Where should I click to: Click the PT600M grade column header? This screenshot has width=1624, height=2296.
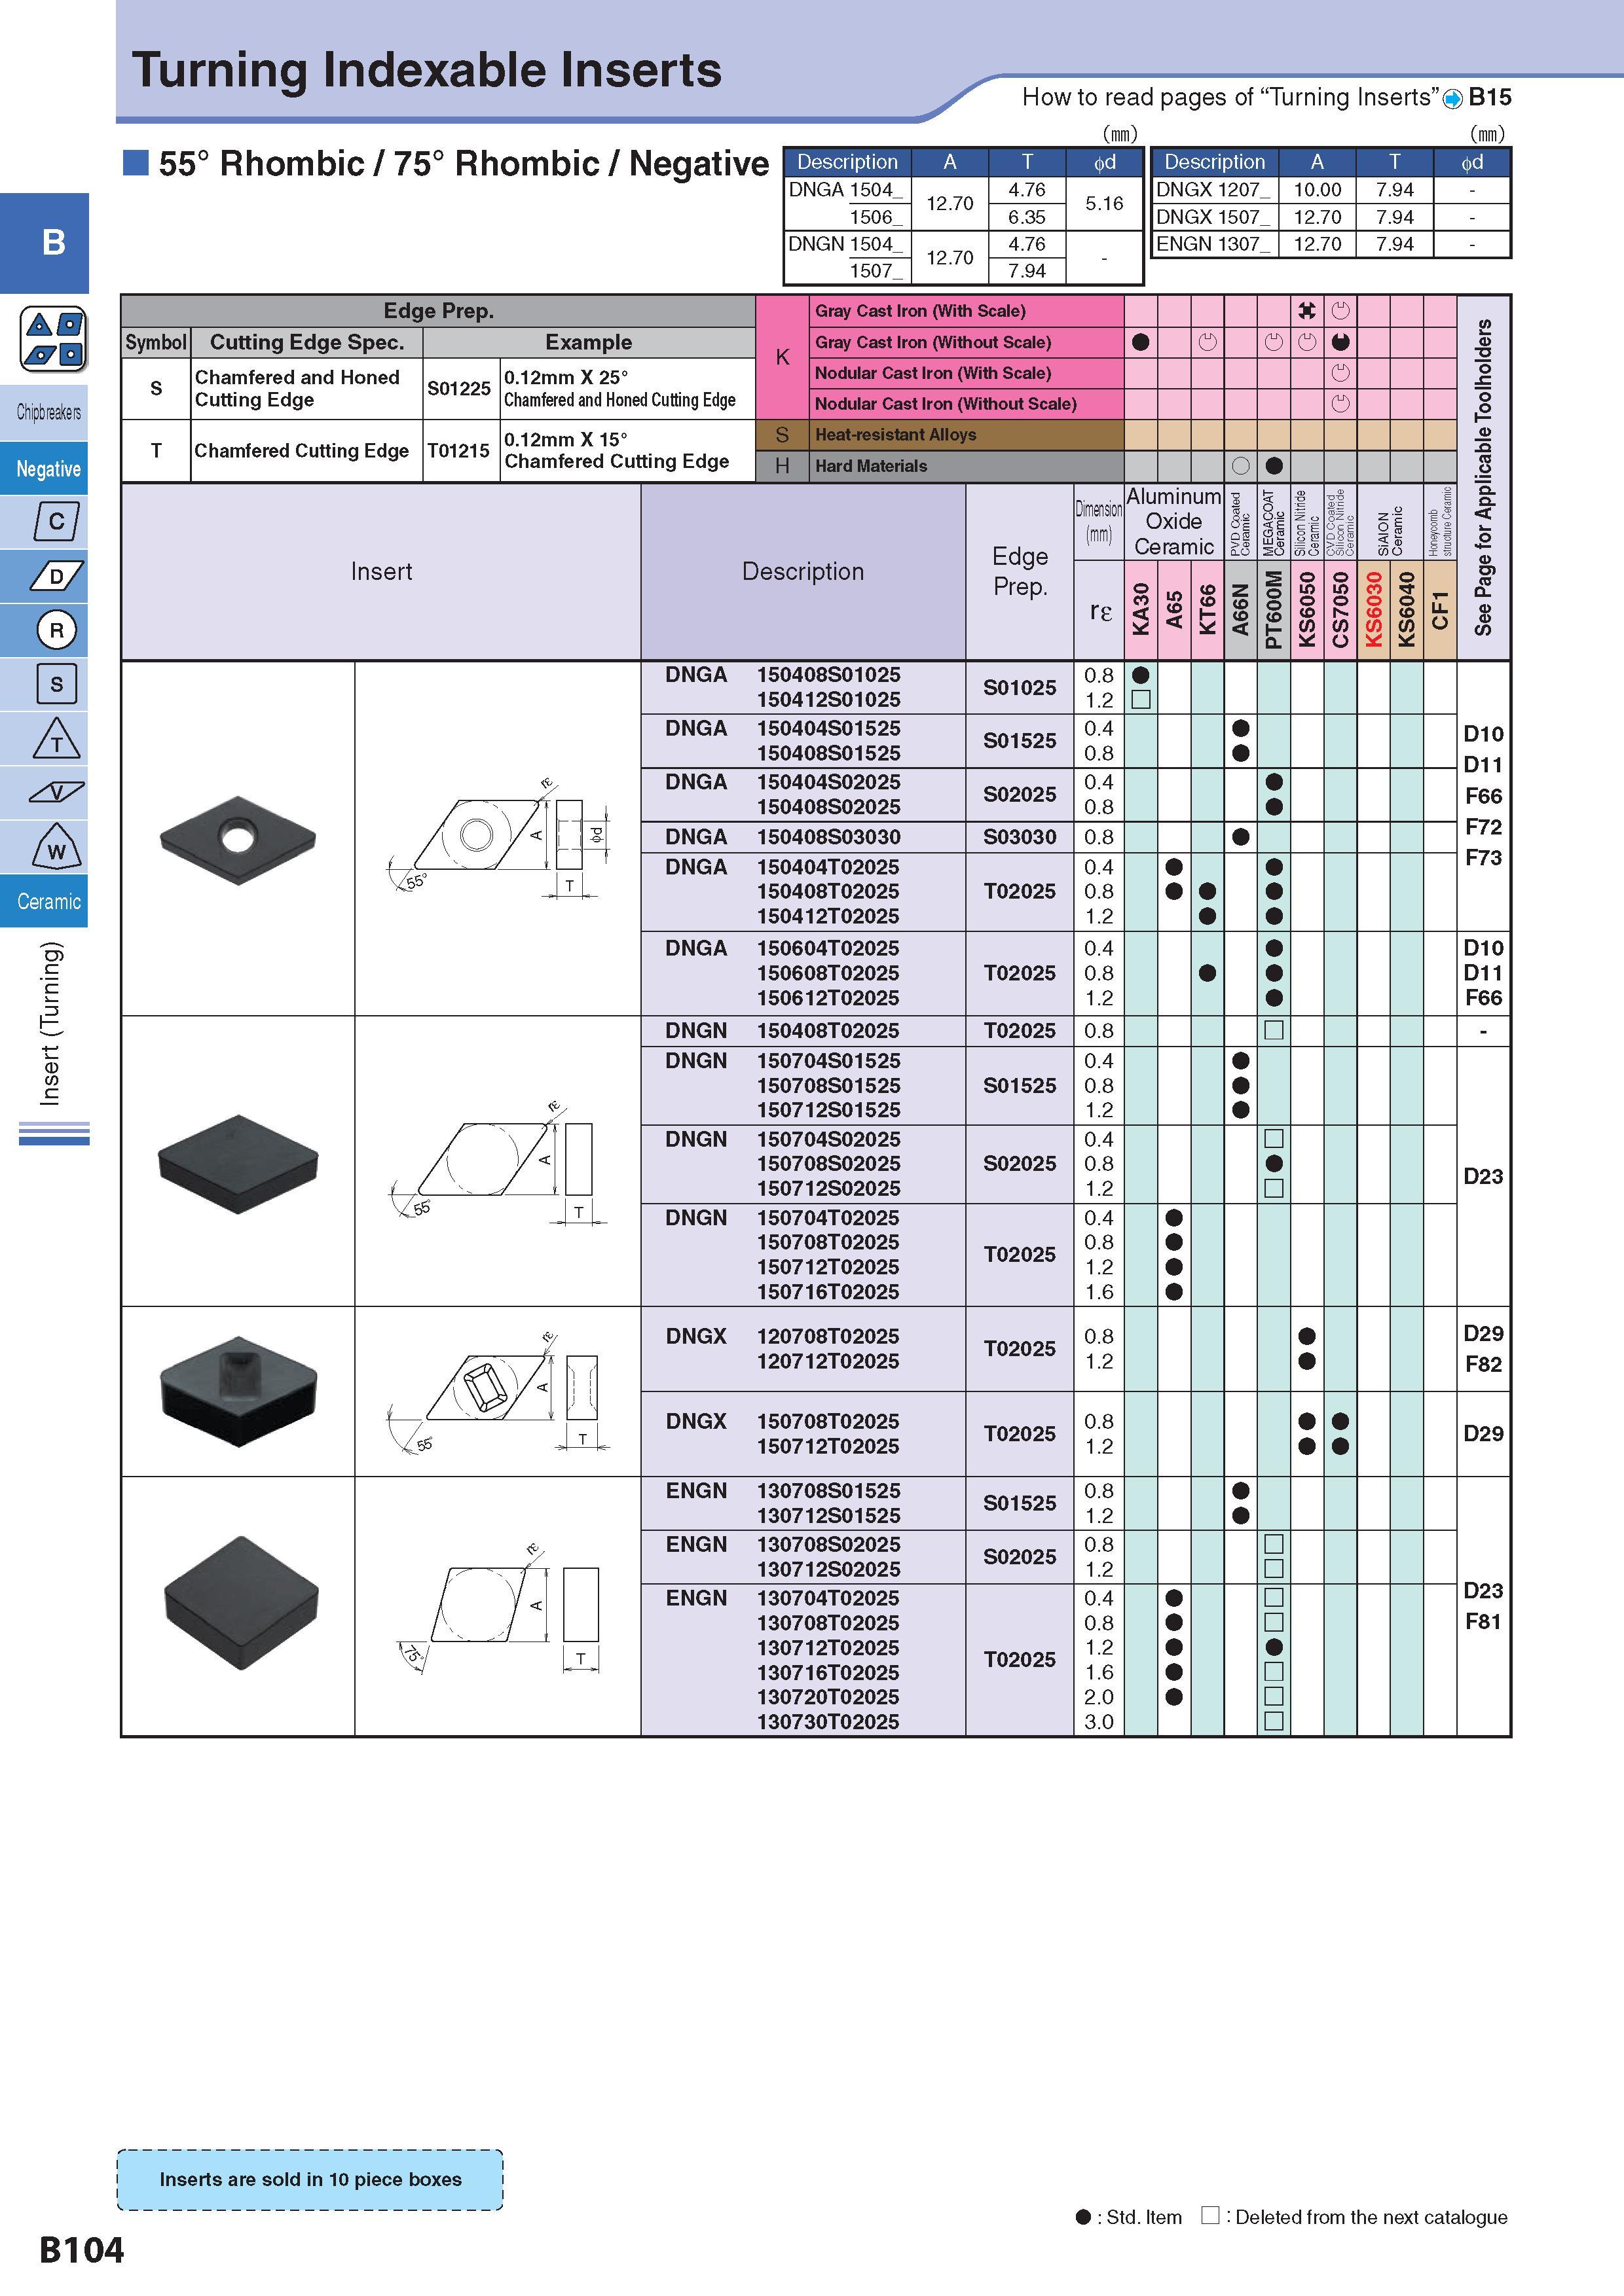point(1274,609)
